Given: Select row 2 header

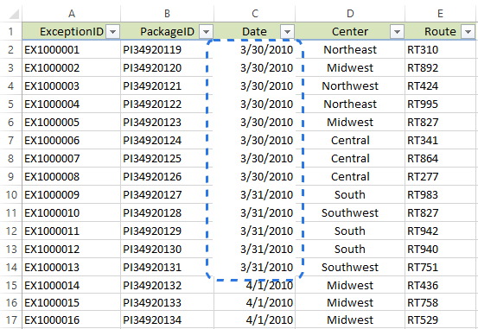Looking at the screenshot, I should click(10, 50).
